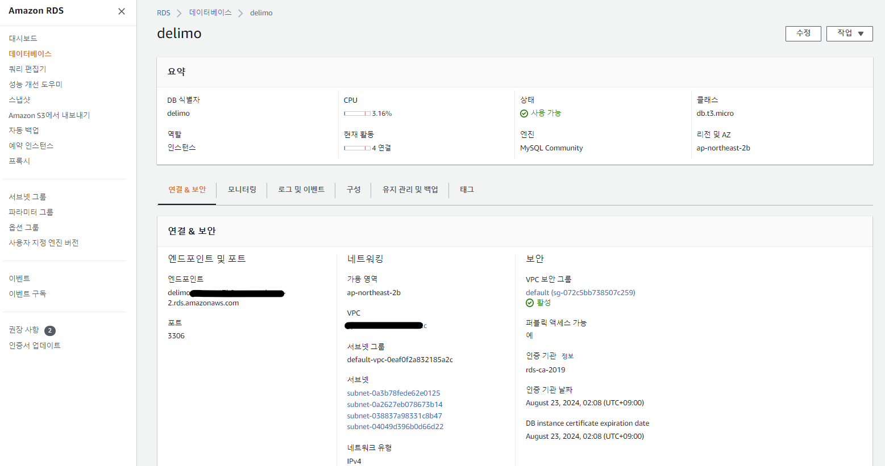Viewport: 885px width, 466px height.
Task: Click the date under DB instance certificate expiration date
Action: 585,436
